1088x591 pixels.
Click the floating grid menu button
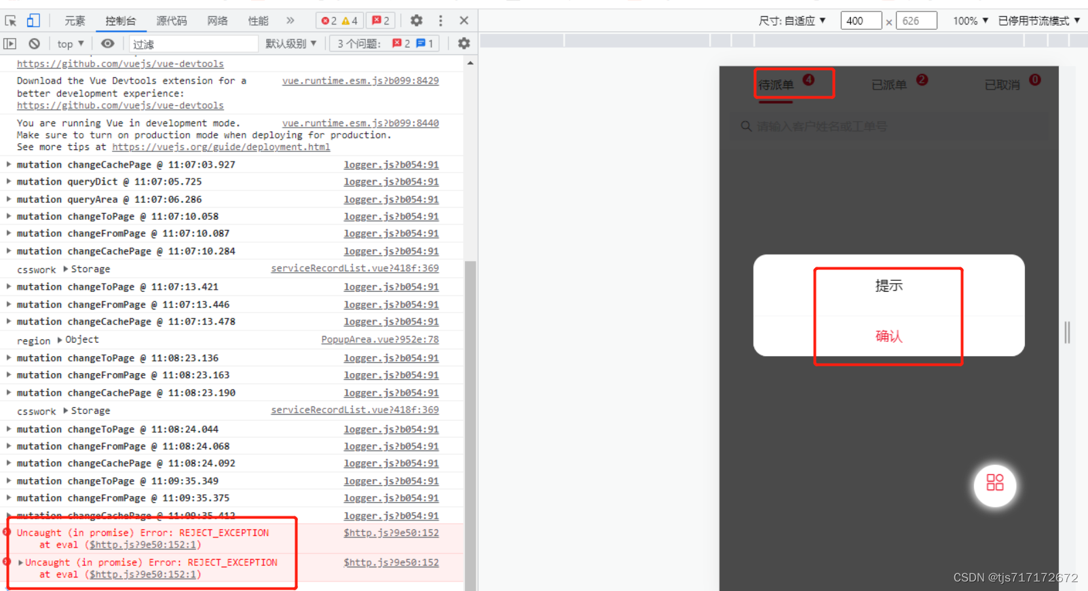[995, 484]
